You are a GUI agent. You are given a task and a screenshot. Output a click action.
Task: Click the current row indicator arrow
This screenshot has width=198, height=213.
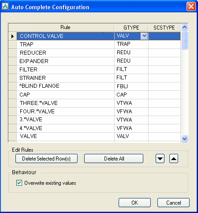12,36
